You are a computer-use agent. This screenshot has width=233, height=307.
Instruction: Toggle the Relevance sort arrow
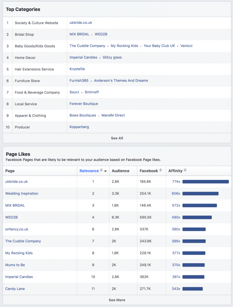(105, 171)
